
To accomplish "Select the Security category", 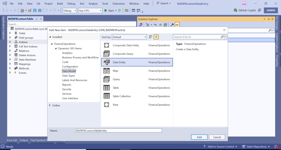I will coord(67,89).
